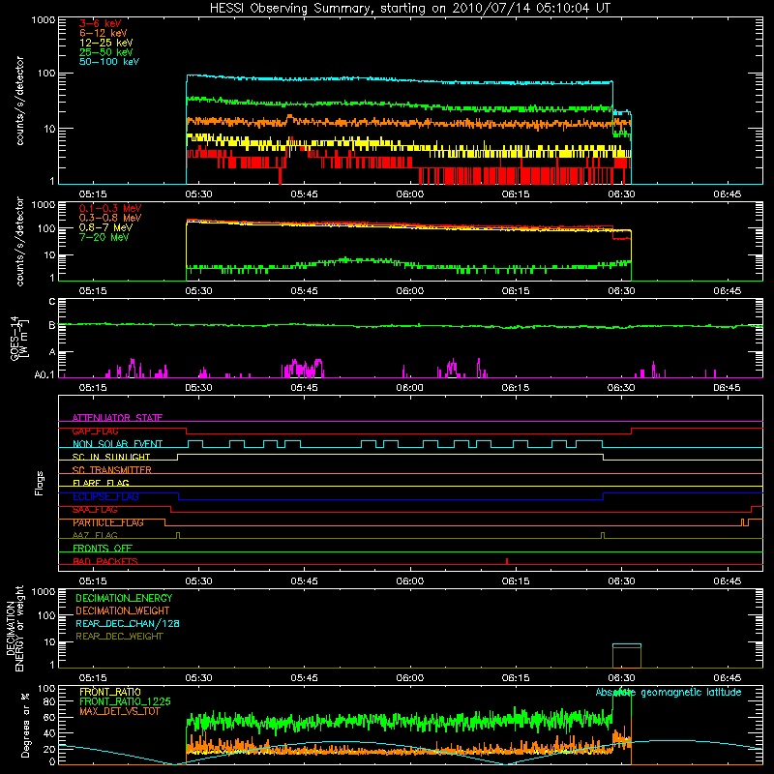Click the green 7-20 MeV legend label
The image size is (774, 774).
click(104, 237)
